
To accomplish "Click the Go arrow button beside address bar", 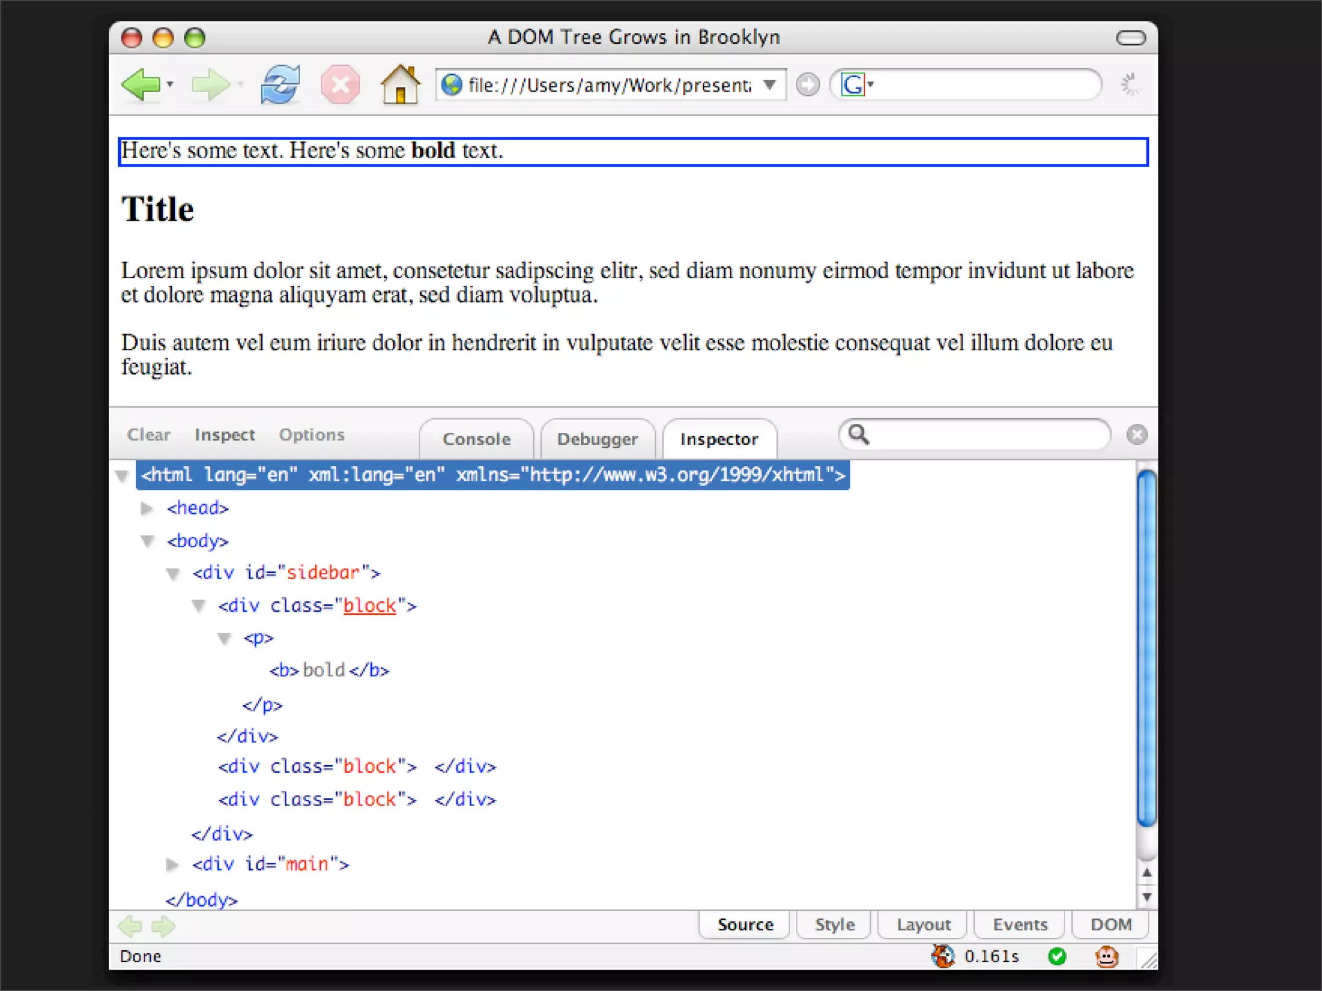I will click(808, 85).
